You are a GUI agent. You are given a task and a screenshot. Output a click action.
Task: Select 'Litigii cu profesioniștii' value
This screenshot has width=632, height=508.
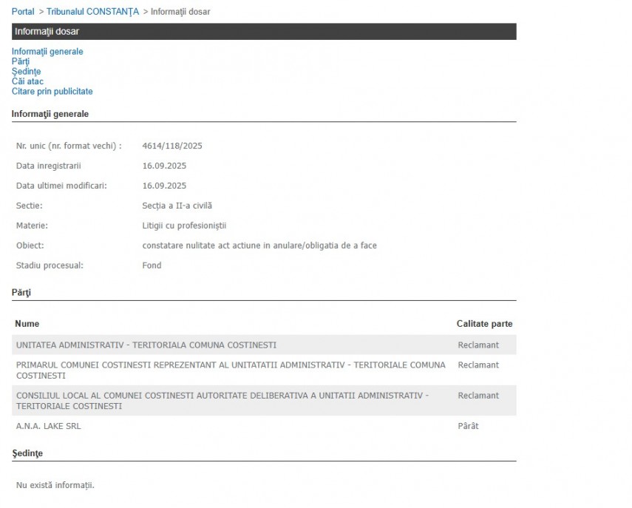tap(184, 226)
